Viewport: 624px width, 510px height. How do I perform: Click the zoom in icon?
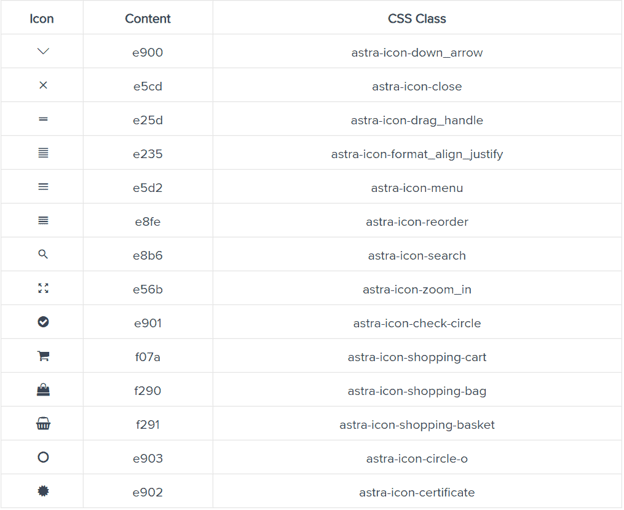[x=43, y=288]
